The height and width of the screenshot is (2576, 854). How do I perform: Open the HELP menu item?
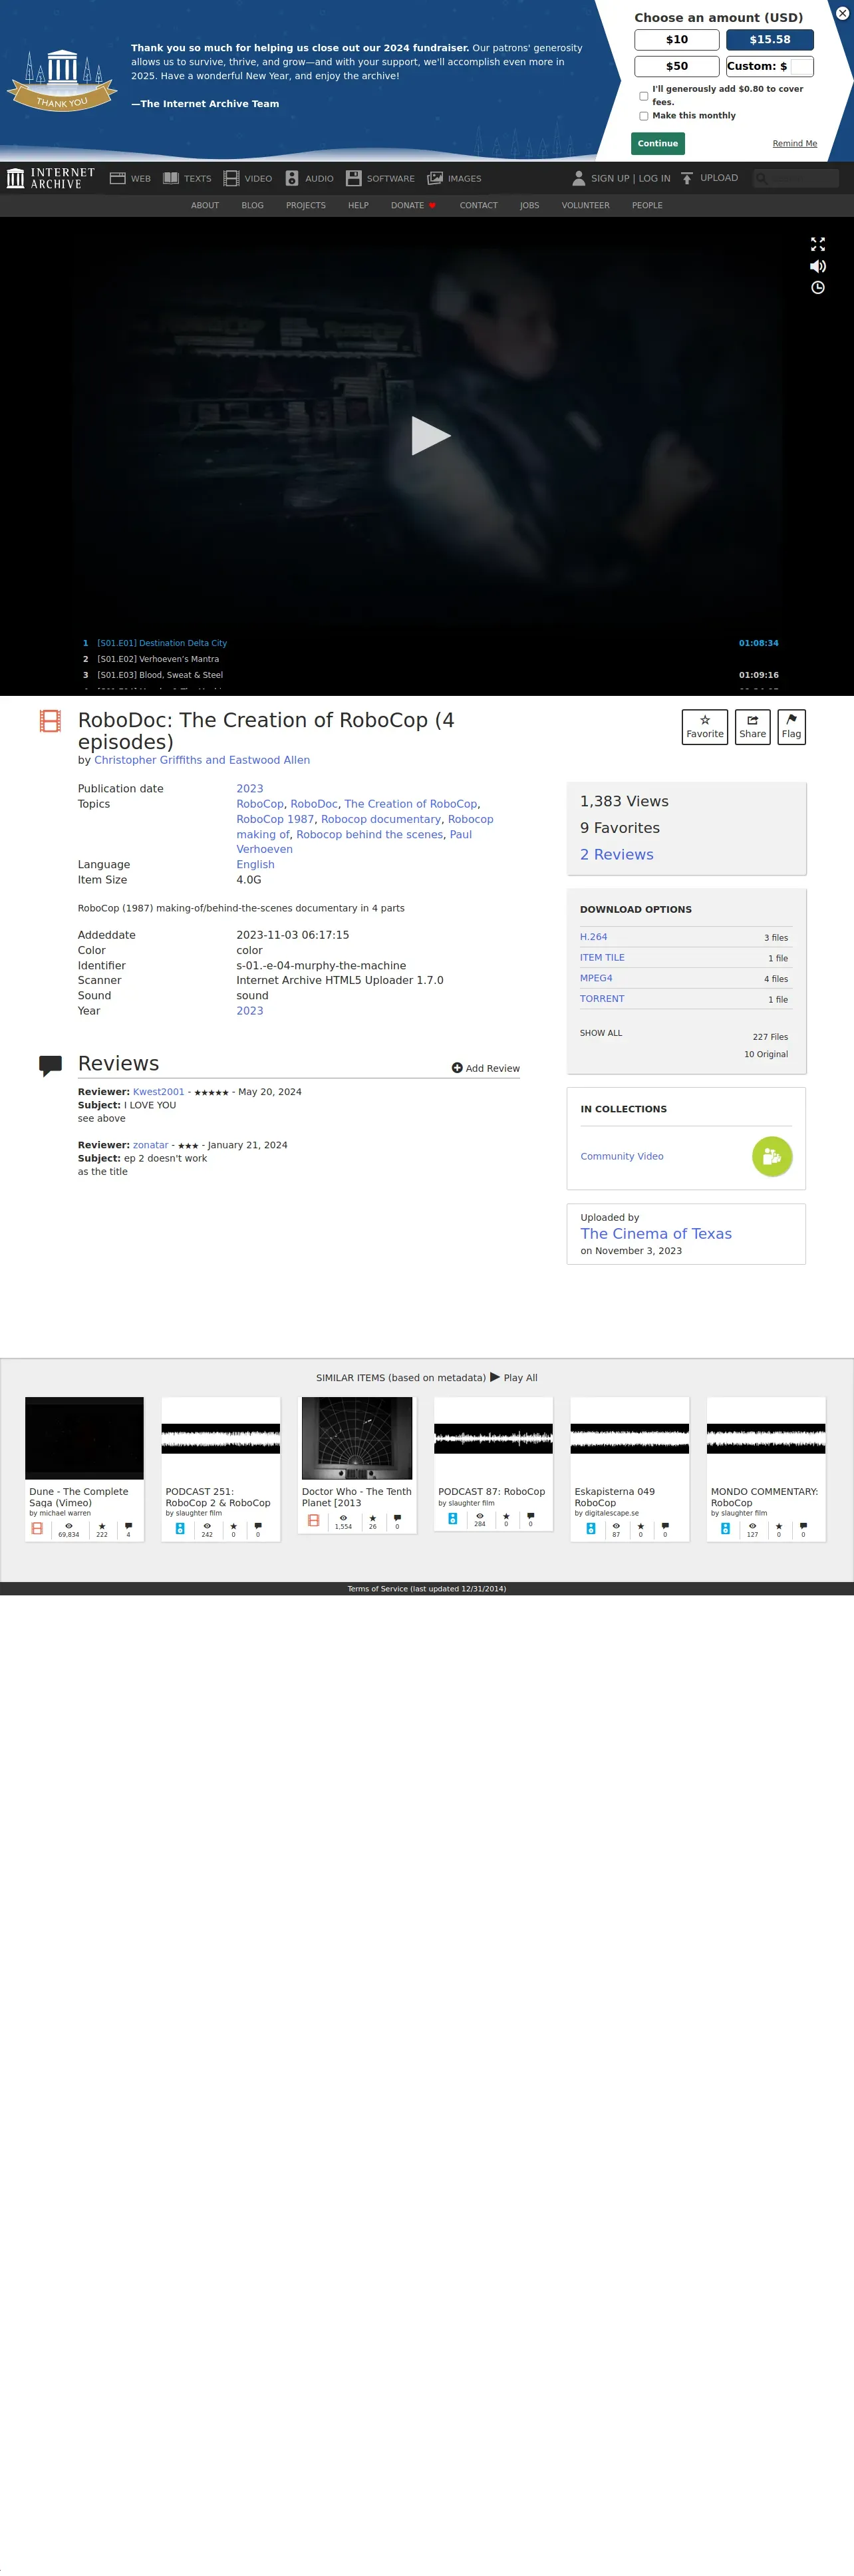coord(358,206)
